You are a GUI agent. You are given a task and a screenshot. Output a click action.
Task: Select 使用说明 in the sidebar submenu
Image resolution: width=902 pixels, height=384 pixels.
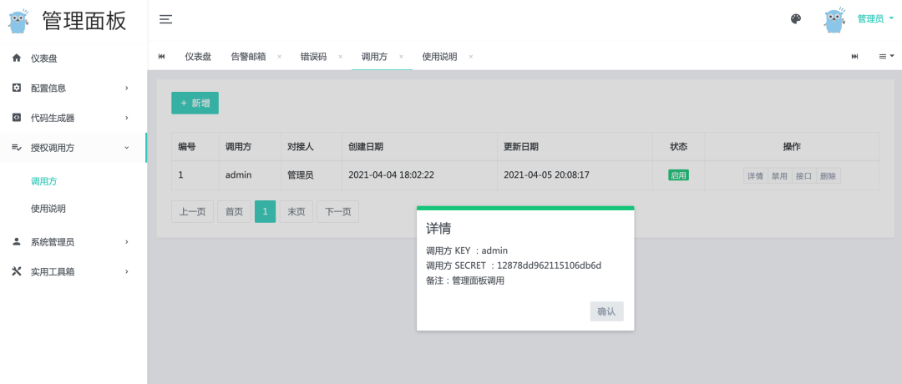(x=48, y=209)
